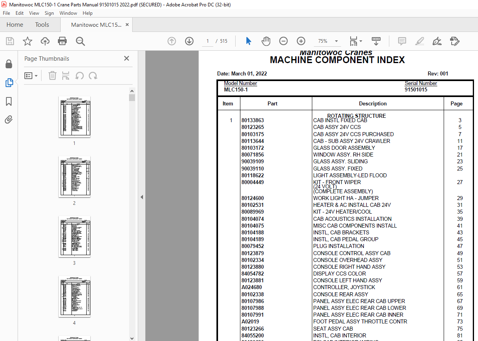The image size is (478, 341).
Task: Zoom out with minus button
Action: point(284,41)
